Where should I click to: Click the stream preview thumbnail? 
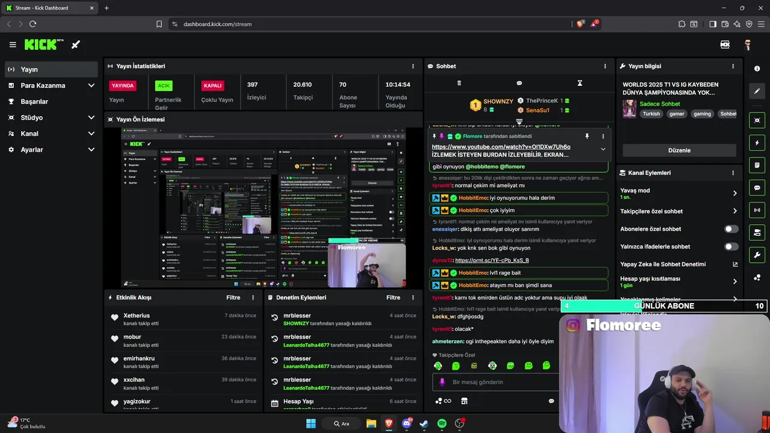[263, 207]
